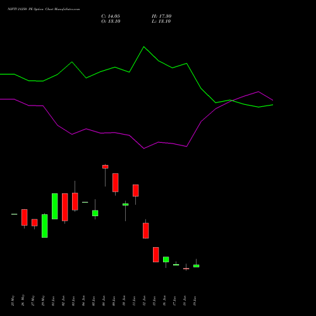Image resolution: width=316 pixels, height=316 pixels.
Task: Click the '12 Jun' date label
Action: pyautogui.click(x=145, y=301)
